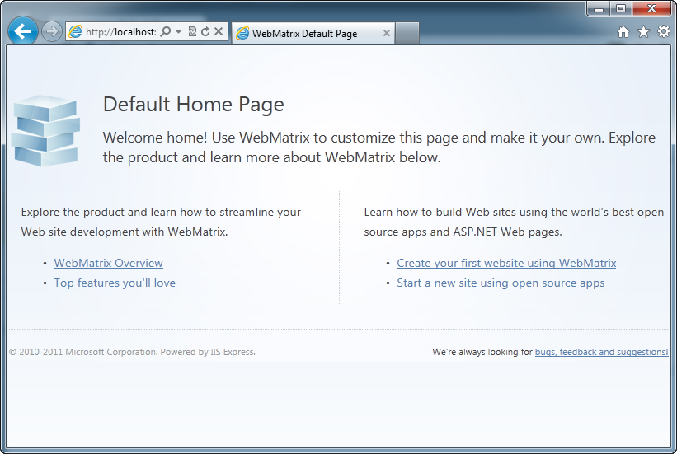Viewport: 677px width, 454px height.
Task: Toggle the Compatibility View icon
Action: coord(193,31)
